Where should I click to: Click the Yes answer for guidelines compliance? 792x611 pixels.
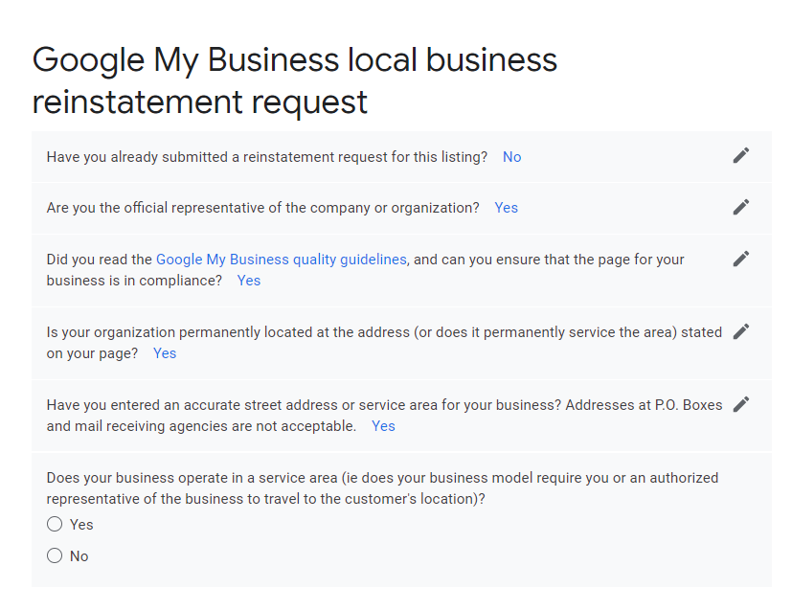tap(248, 280)
